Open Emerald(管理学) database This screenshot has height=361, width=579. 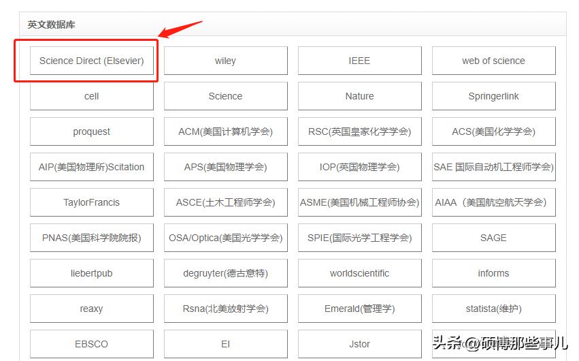pyautogui.click(x=360, y=309)
